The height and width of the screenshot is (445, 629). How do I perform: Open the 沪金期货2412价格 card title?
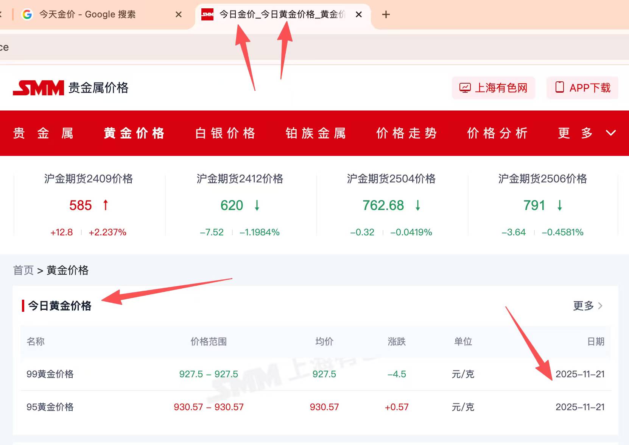coord(240,179)
